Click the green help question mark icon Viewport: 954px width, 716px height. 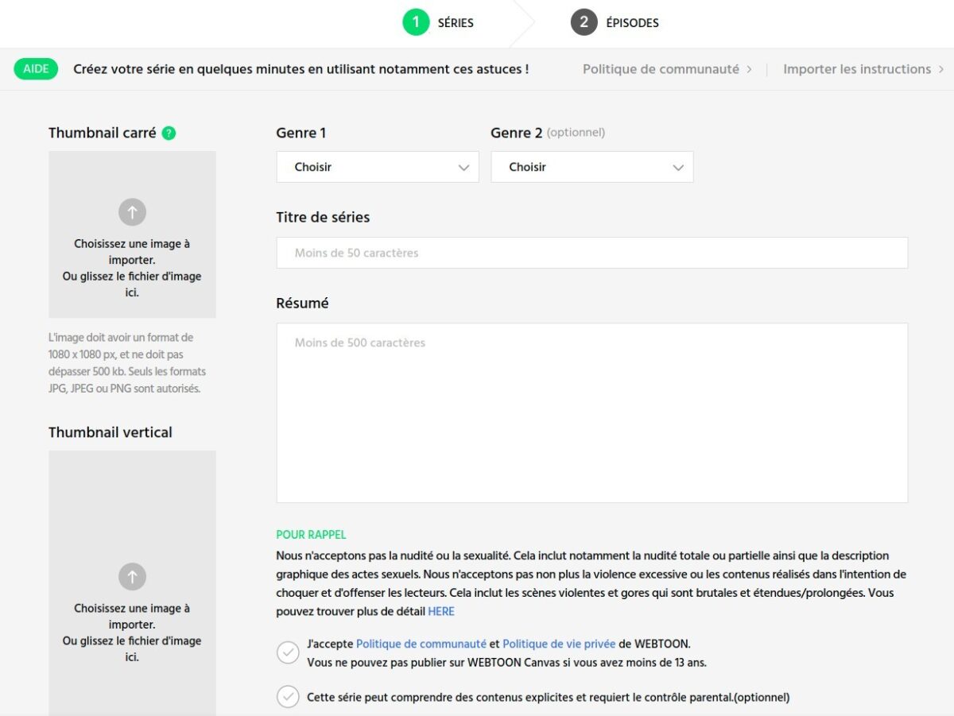pyautogui.click(x=169, y=134)
